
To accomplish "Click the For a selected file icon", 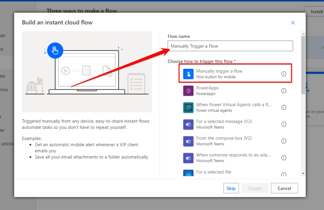I will (188, 173).
